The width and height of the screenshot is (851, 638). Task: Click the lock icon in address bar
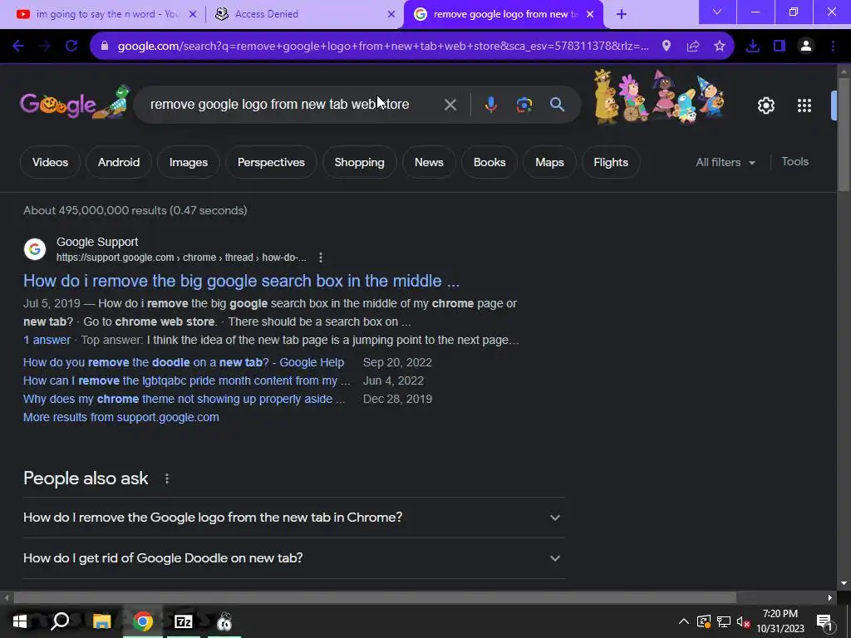click(105, 47)
